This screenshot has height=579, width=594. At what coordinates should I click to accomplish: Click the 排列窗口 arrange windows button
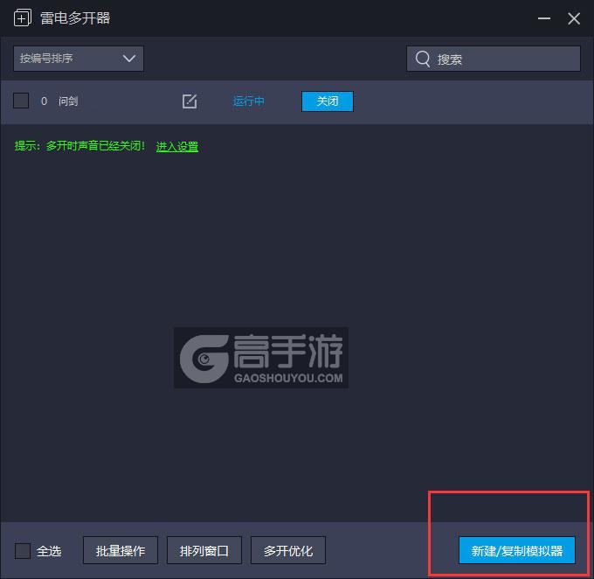pyautogui.click(x=204, y=550)
